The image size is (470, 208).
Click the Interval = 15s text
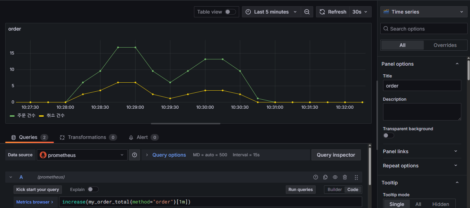point(246,155)
